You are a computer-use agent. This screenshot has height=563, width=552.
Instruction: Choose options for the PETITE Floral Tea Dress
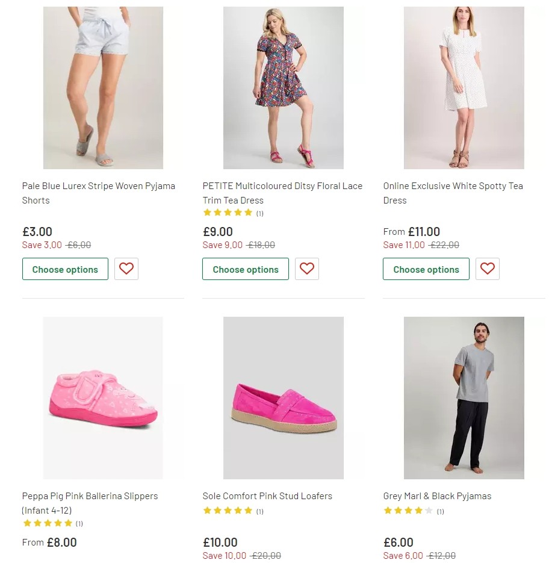click(x=246, y=269)
